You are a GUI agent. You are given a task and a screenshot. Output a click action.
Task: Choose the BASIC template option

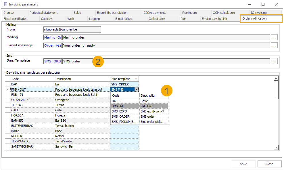tap(116, 101)
